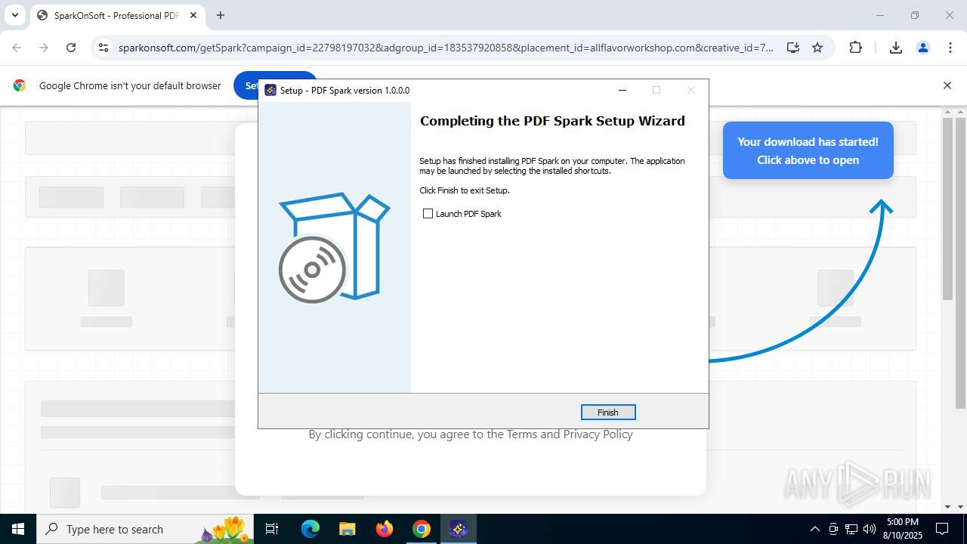This screenshot has height=544, width=967.
Task: Restore down the Chrome window
Action: point(915,15)
